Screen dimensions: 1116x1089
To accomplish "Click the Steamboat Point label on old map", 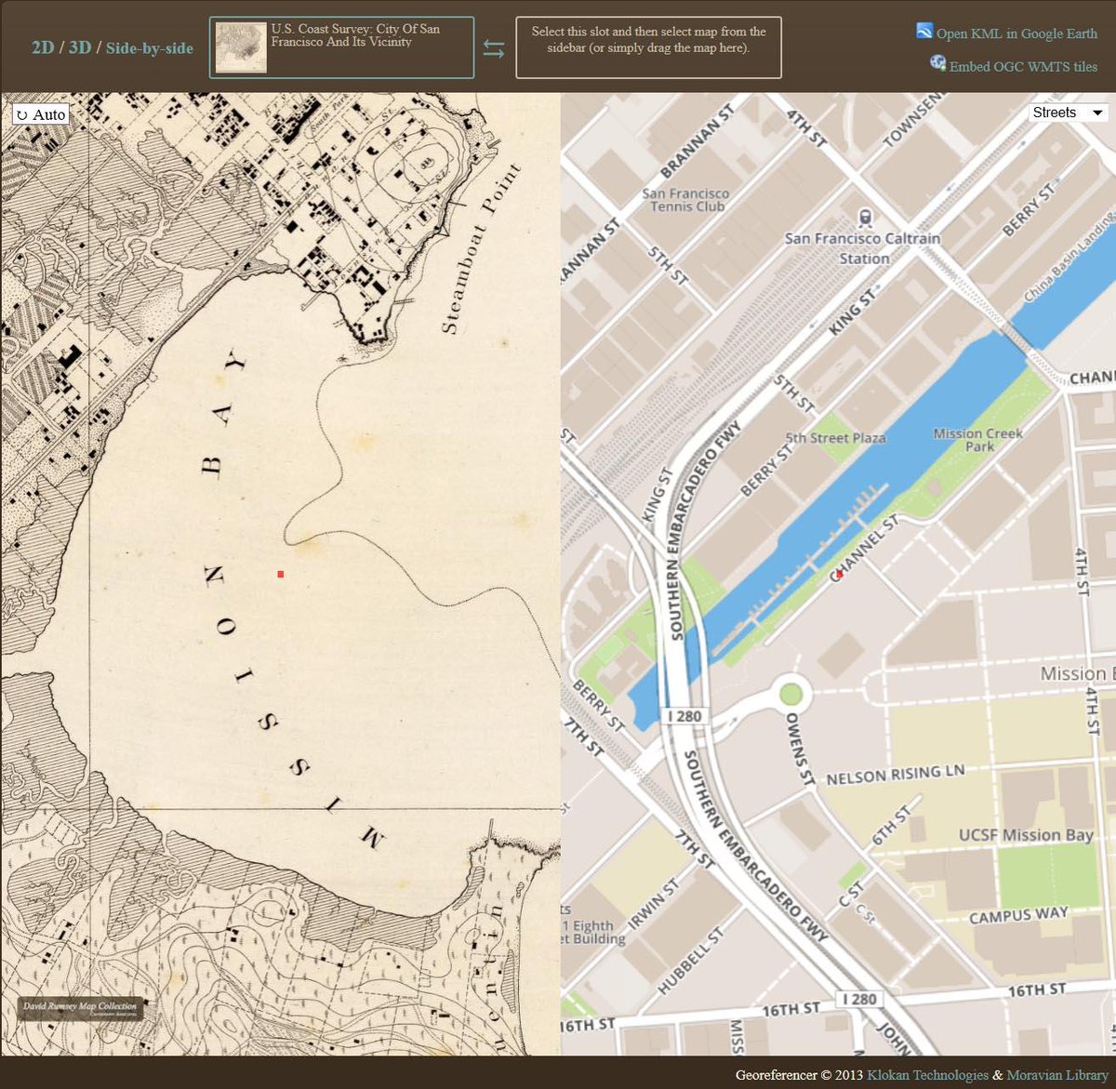I will (481, 249).
